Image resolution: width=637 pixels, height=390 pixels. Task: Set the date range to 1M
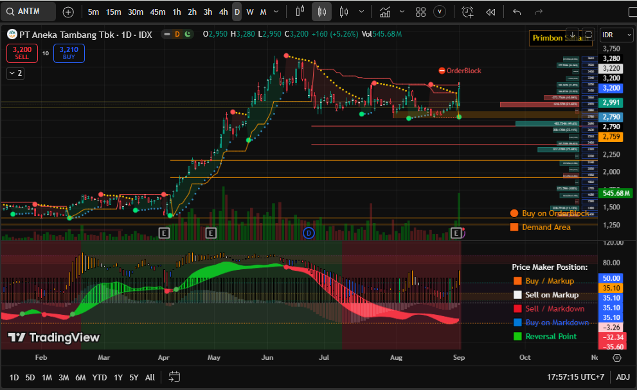[x=47, y=377]
